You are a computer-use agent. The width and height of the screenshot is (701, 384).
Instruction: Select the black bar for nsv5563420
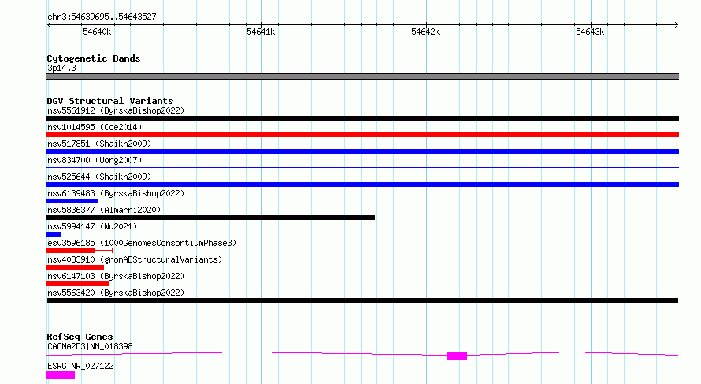pyautogui.click(x=362, y=300)
